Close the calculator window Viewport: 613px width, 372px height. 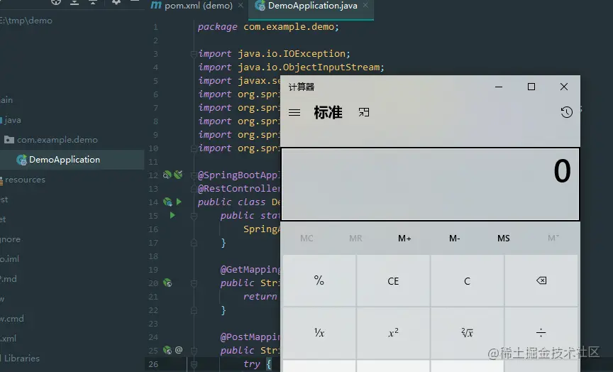564,87
